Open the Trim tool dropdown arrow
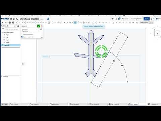The image size is (161, 121). [67, 23]
